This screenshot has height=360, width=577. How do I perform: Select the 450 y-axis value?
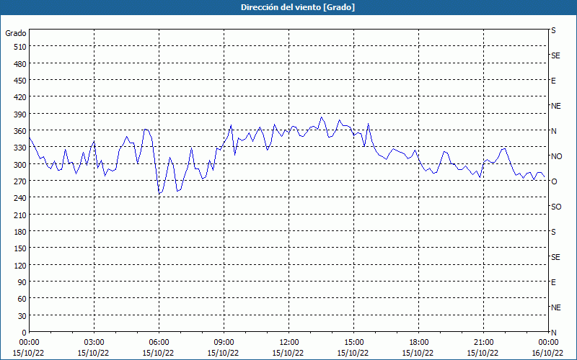(20, 81)
